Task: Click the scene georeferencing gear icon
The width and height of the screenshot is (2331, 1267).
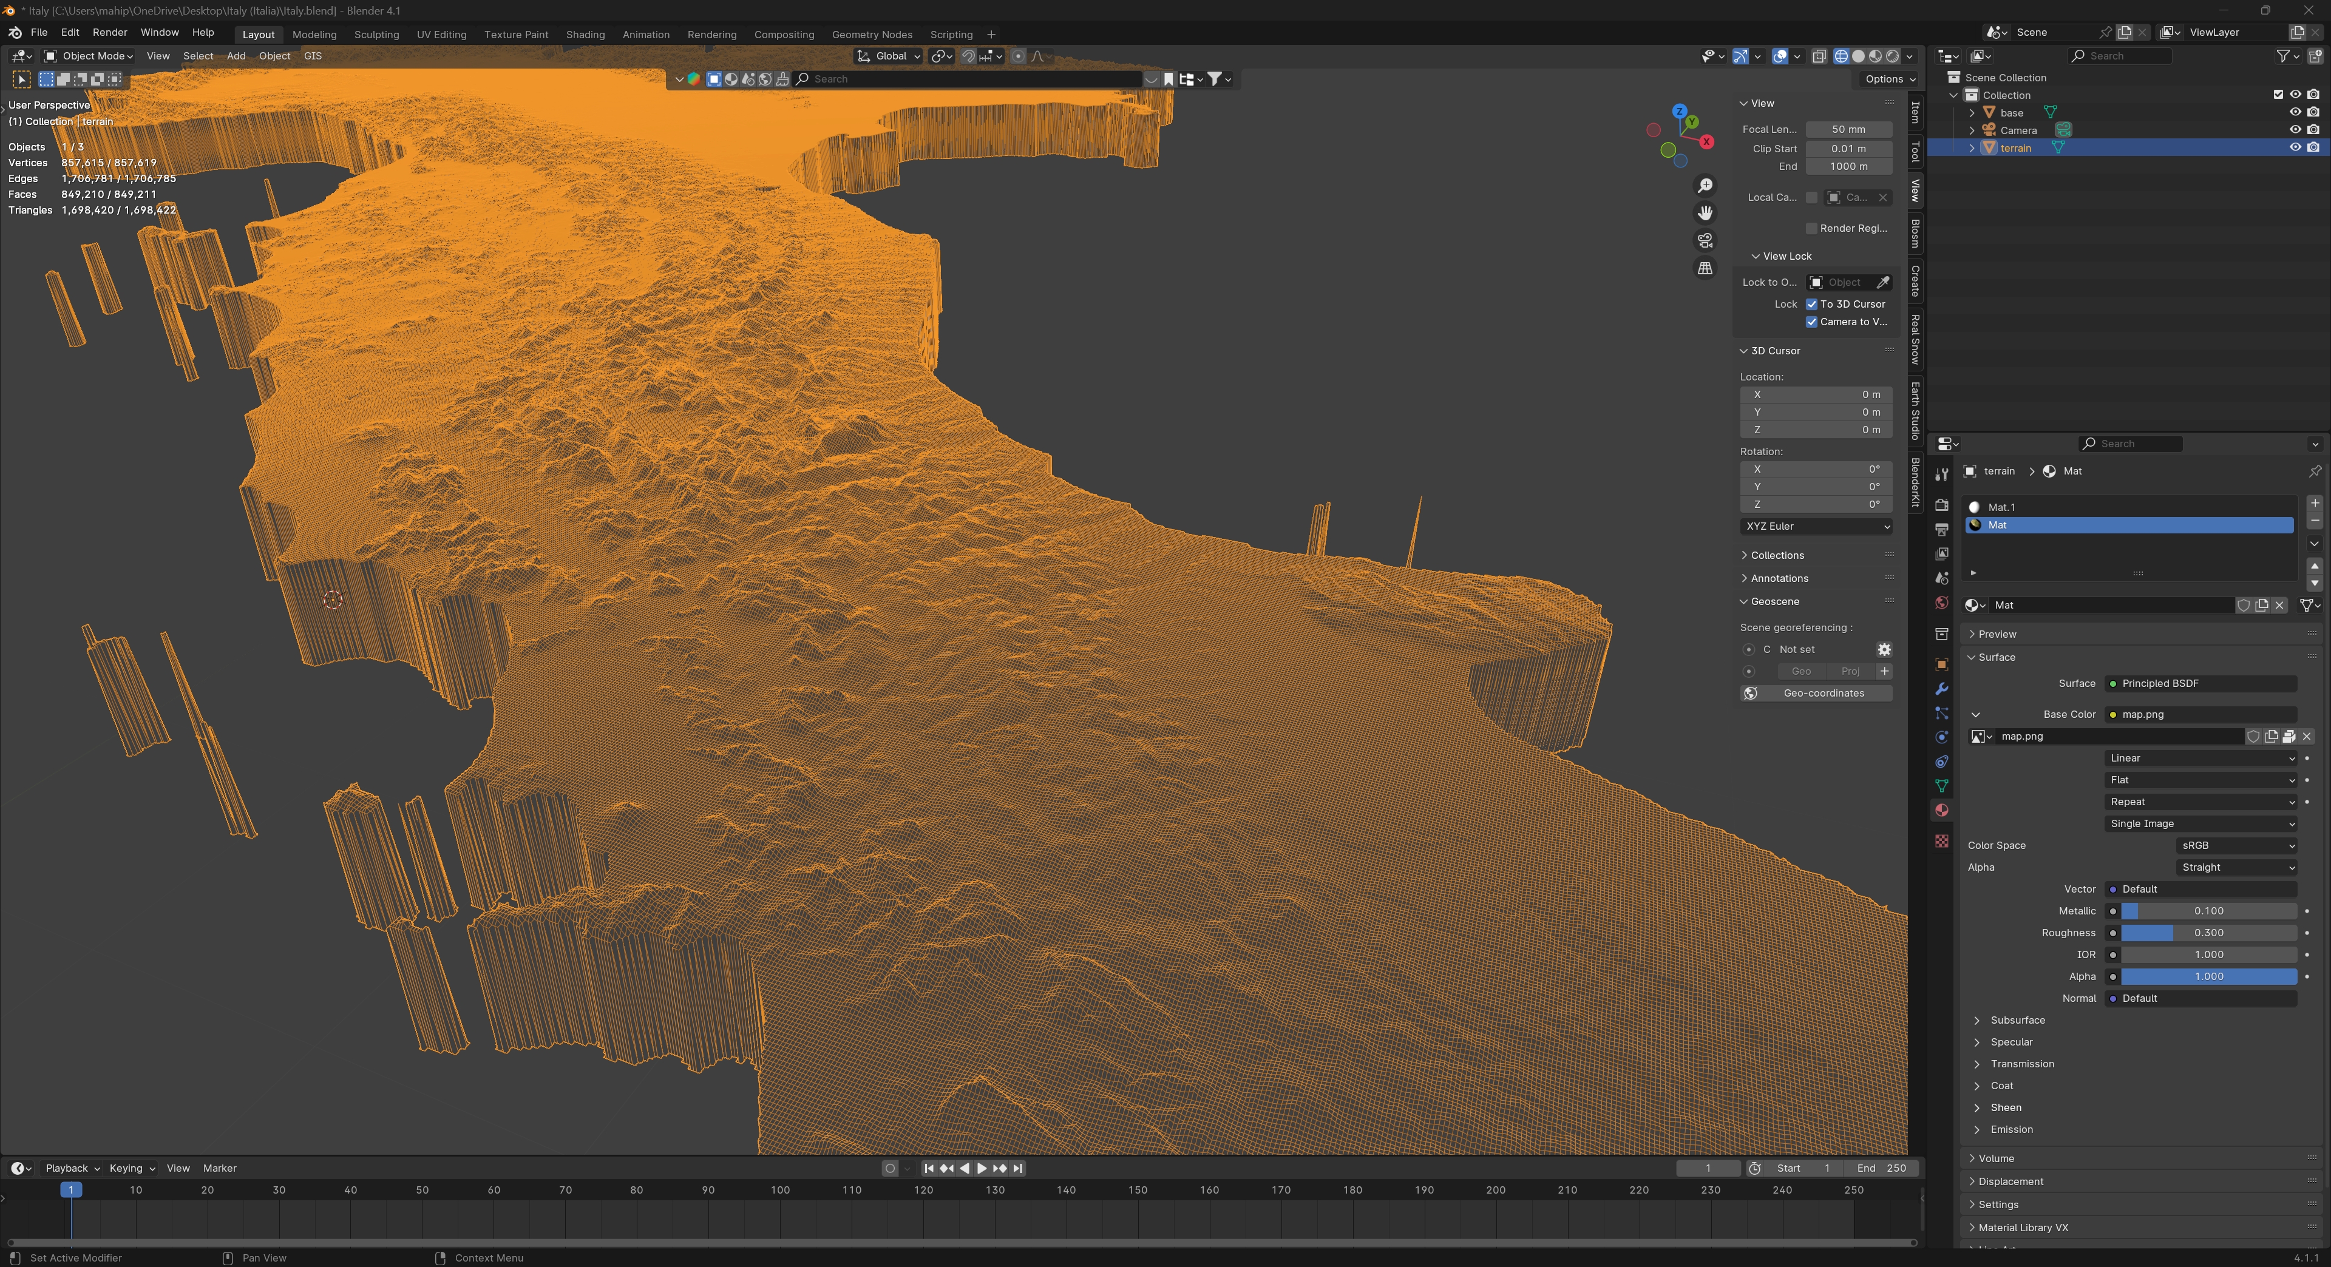Action: pos(1884,649)
